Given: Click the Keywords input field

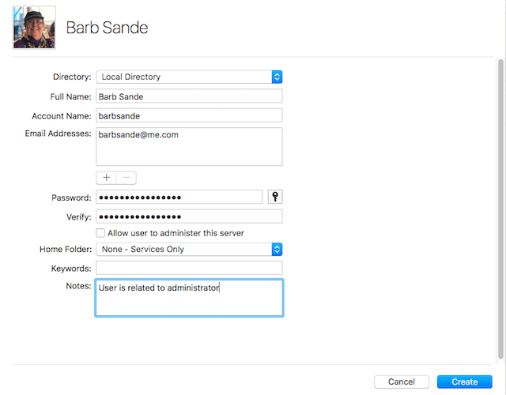Looking at the screenshot, I should pos(189,269).
